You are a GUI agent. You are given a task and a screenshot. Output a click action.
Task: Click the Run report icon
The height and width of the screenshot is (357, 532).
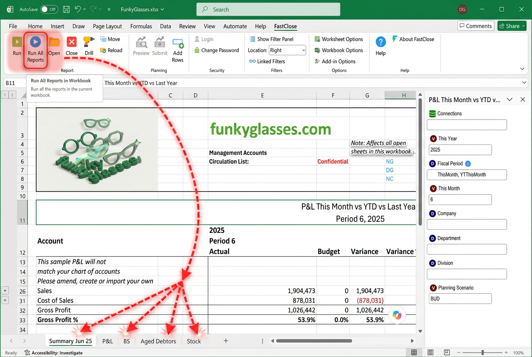pyautogui.click(x=17, y=42)
